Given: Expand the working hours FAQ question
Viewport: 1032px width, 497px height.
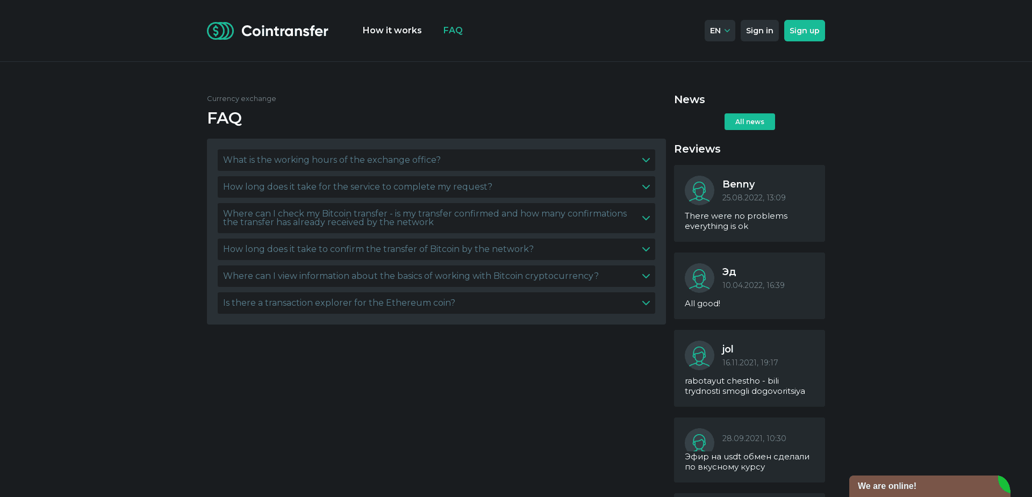Looking at the screenshot, I should click(x=436, y=160).
